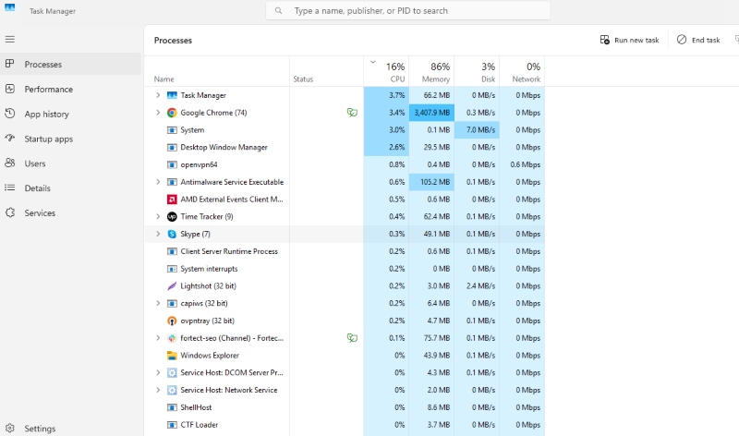Viewport: 739px width, 436px height.
Task: Focus the process search box
Action: tap(407, 10)
